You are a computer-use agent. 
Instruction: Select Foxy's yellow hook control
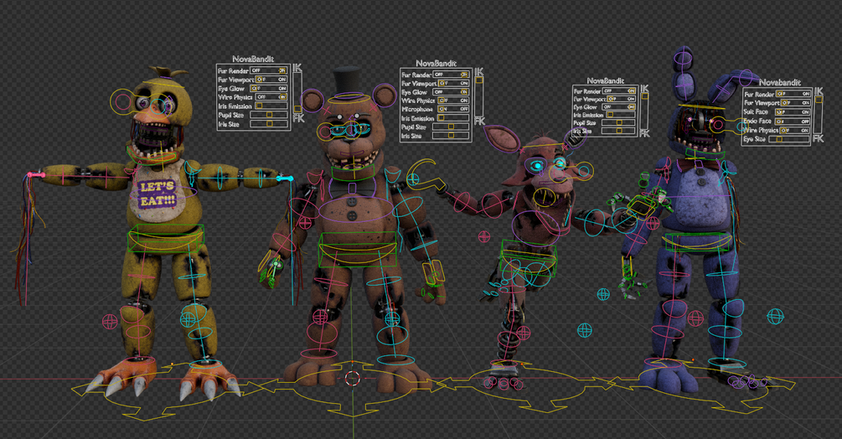coord(426,175)
